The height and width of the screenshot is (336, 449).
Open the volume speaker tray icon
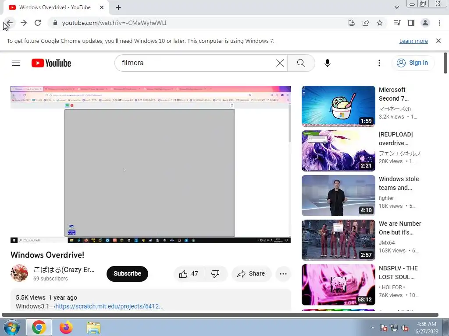pos(405,328)
